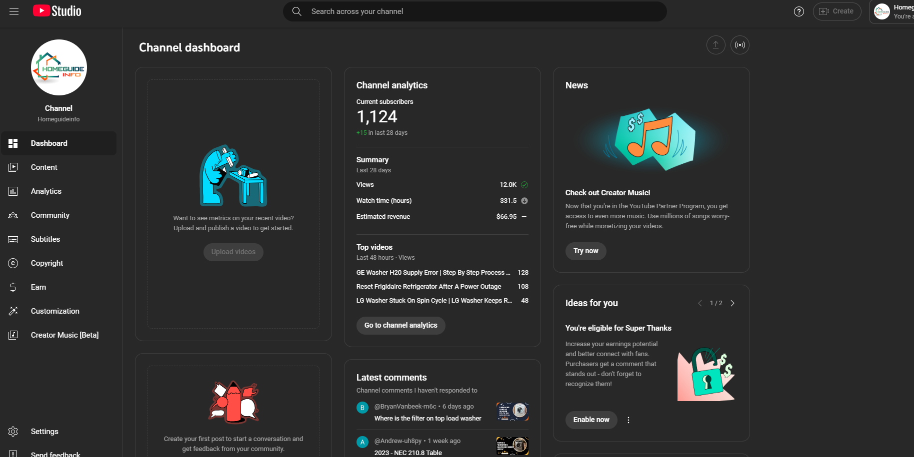The height and width of the screenshot is (457, 914).
Task: Open the Customization menu item
Action: (x=58, y=311)
